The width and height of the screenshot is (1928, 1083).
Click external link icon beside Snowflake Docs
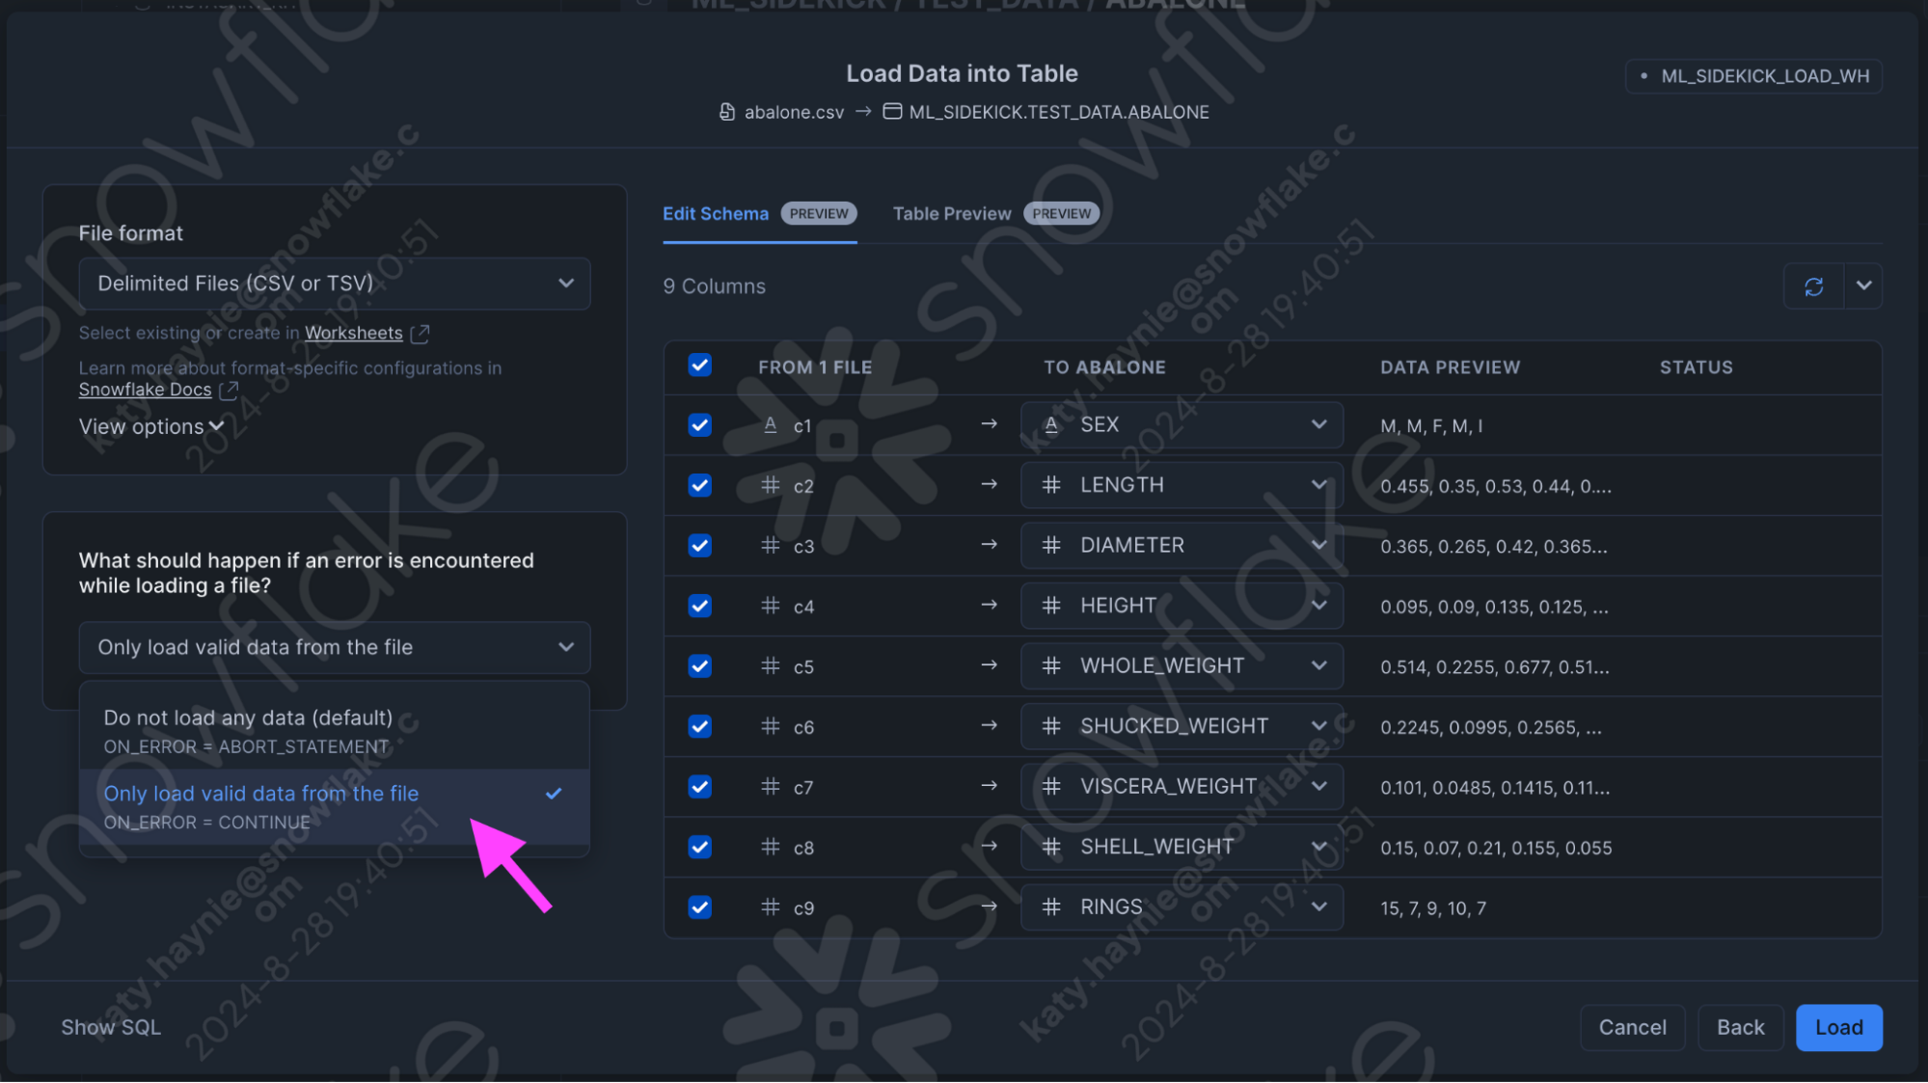229,391
